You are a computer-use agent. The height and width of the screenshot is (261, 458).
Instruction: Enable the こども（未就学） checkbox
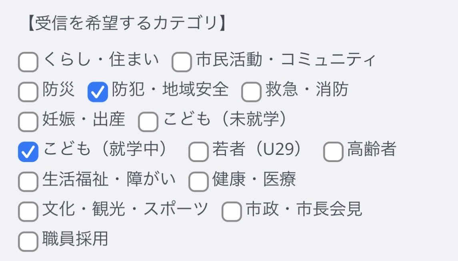[x=148, y=122]
